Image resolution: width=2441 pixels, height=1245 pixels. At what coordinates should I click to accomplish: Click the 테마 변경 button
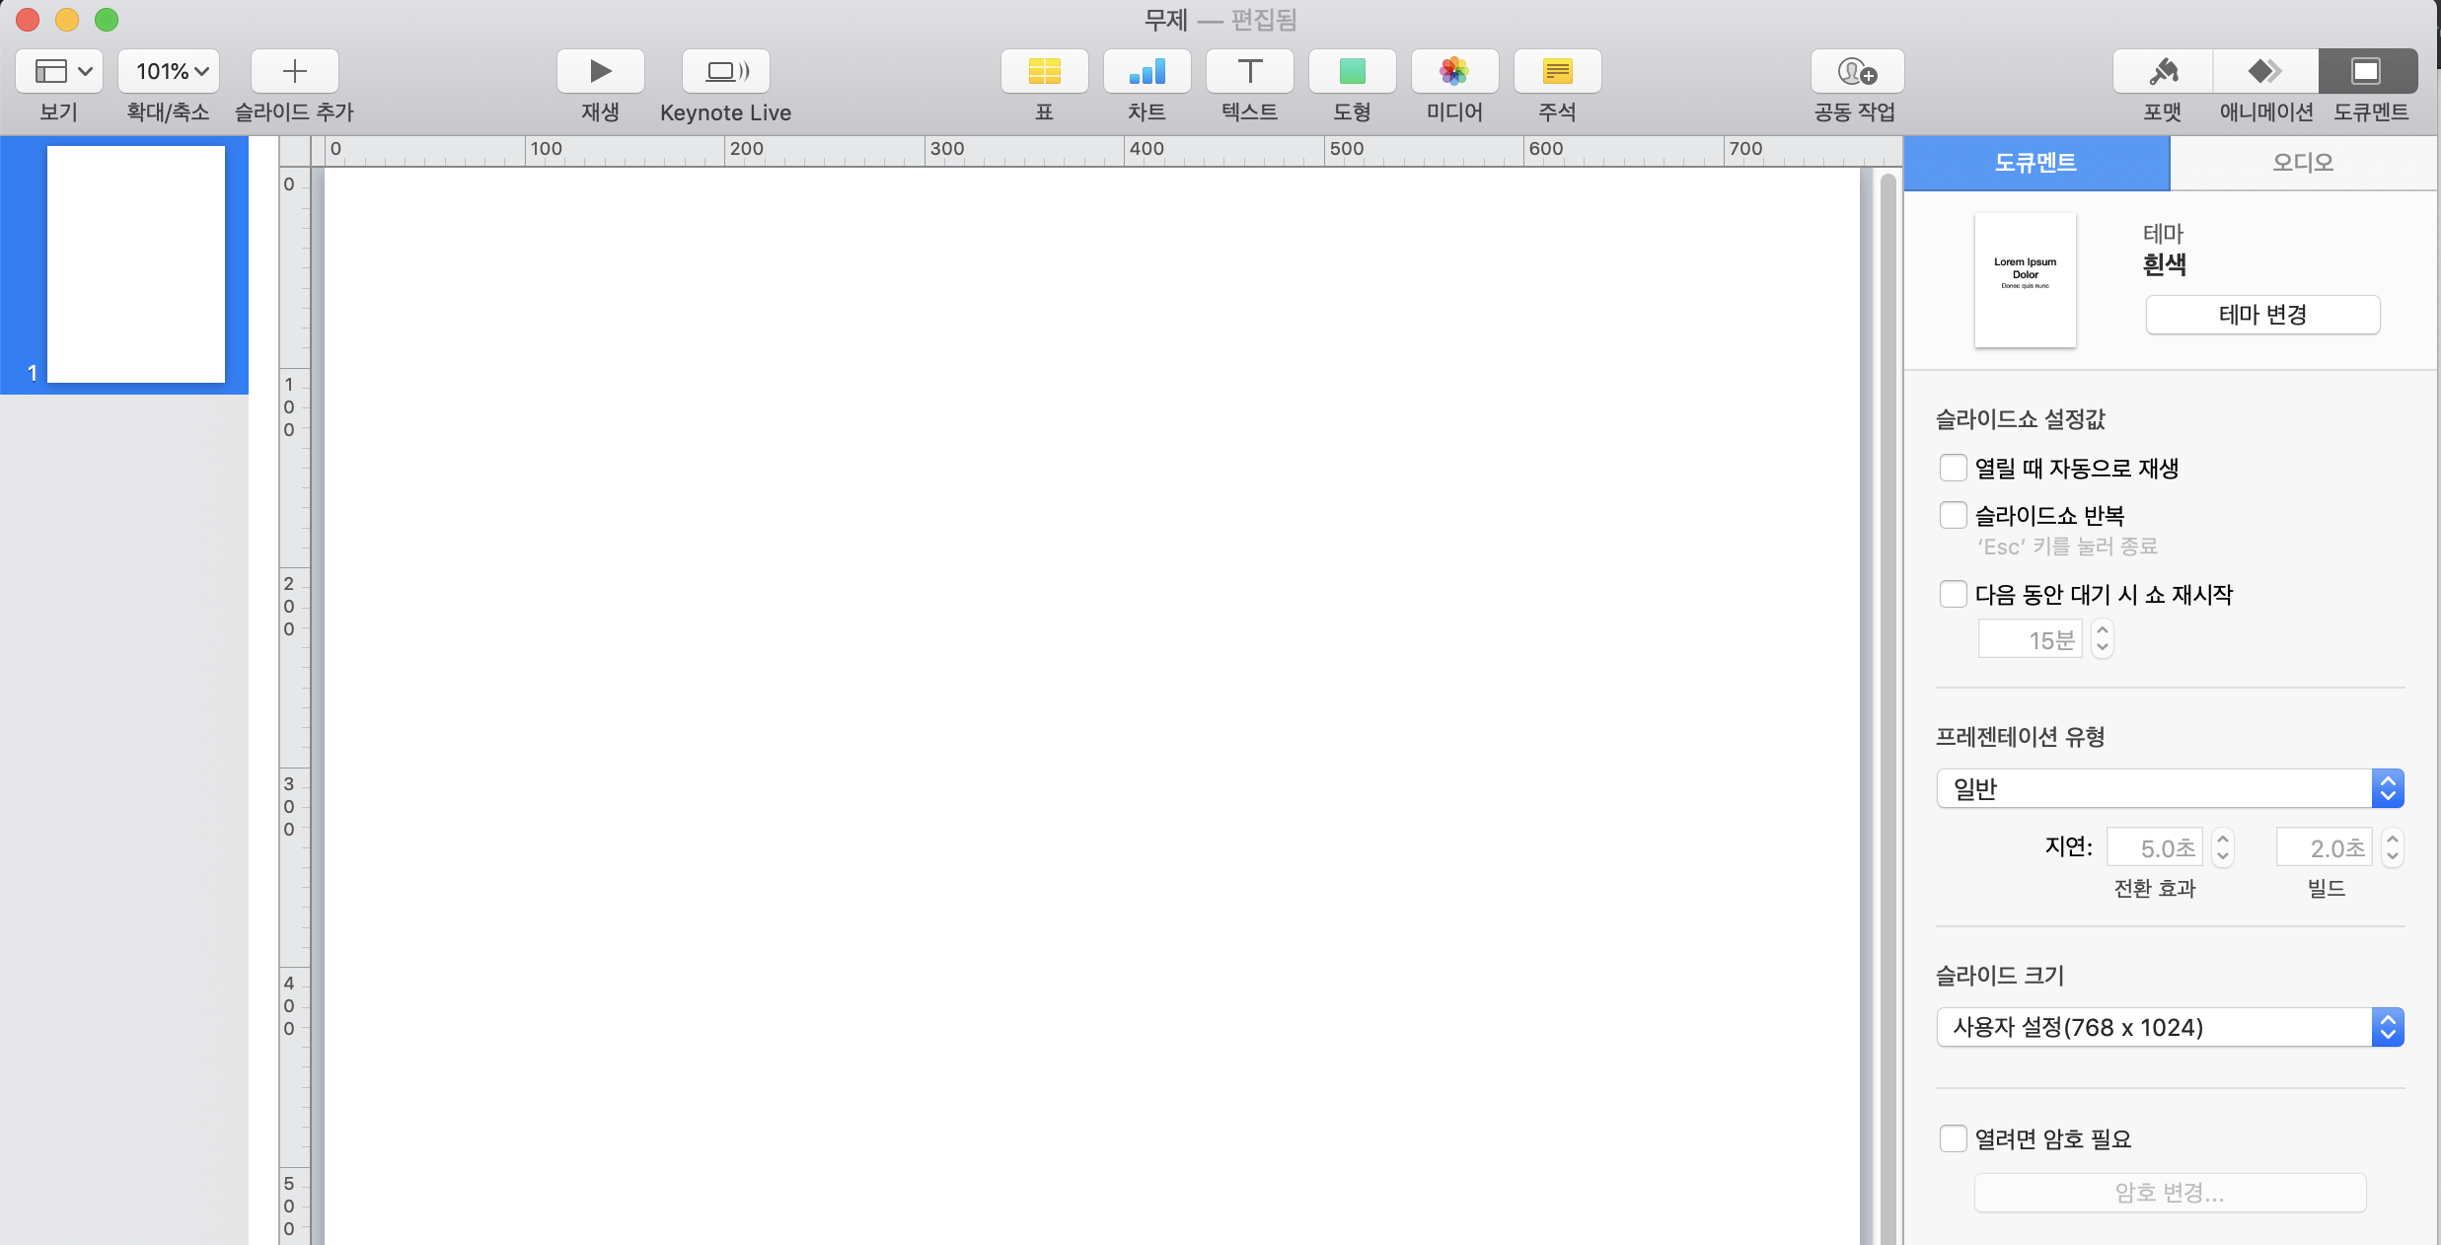[2261, 315]
